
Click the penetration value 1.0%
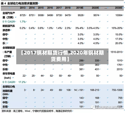click(50, 28)
